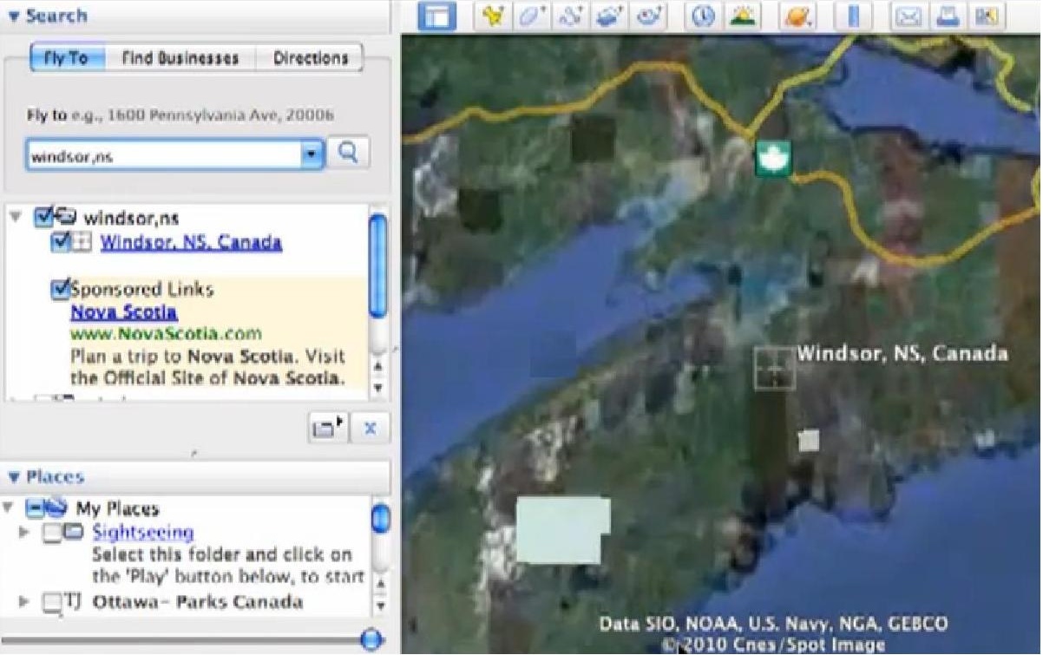This screenshot has width=1043, height=655.
Task: Click the Sightseeing link in Places
Action: [x=143, y=532]
